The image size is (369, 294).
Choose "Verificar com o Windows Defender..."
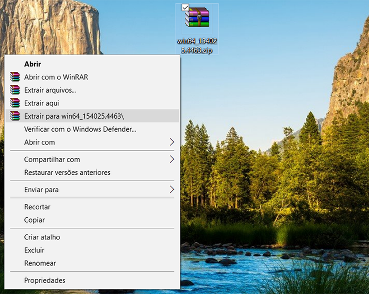pos(92,129)
